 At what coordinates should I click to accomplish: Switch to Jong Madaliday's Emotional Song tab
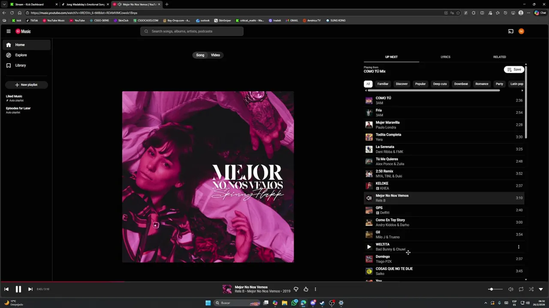click(x=85, y=4)
